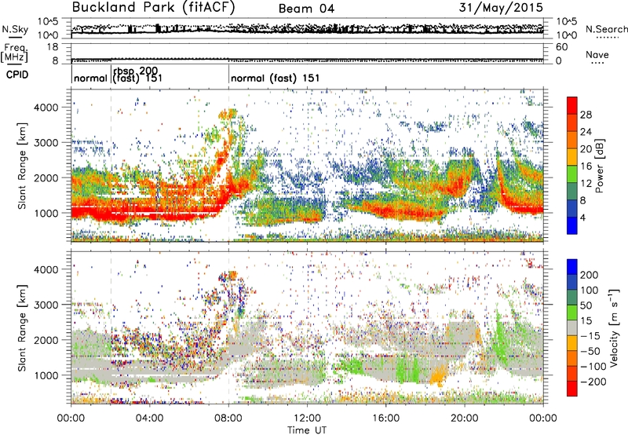This screenshot has width=628, height=435.
Task: Click the left '10^5' N.Sky axis tick
Action: pos(48,21)
